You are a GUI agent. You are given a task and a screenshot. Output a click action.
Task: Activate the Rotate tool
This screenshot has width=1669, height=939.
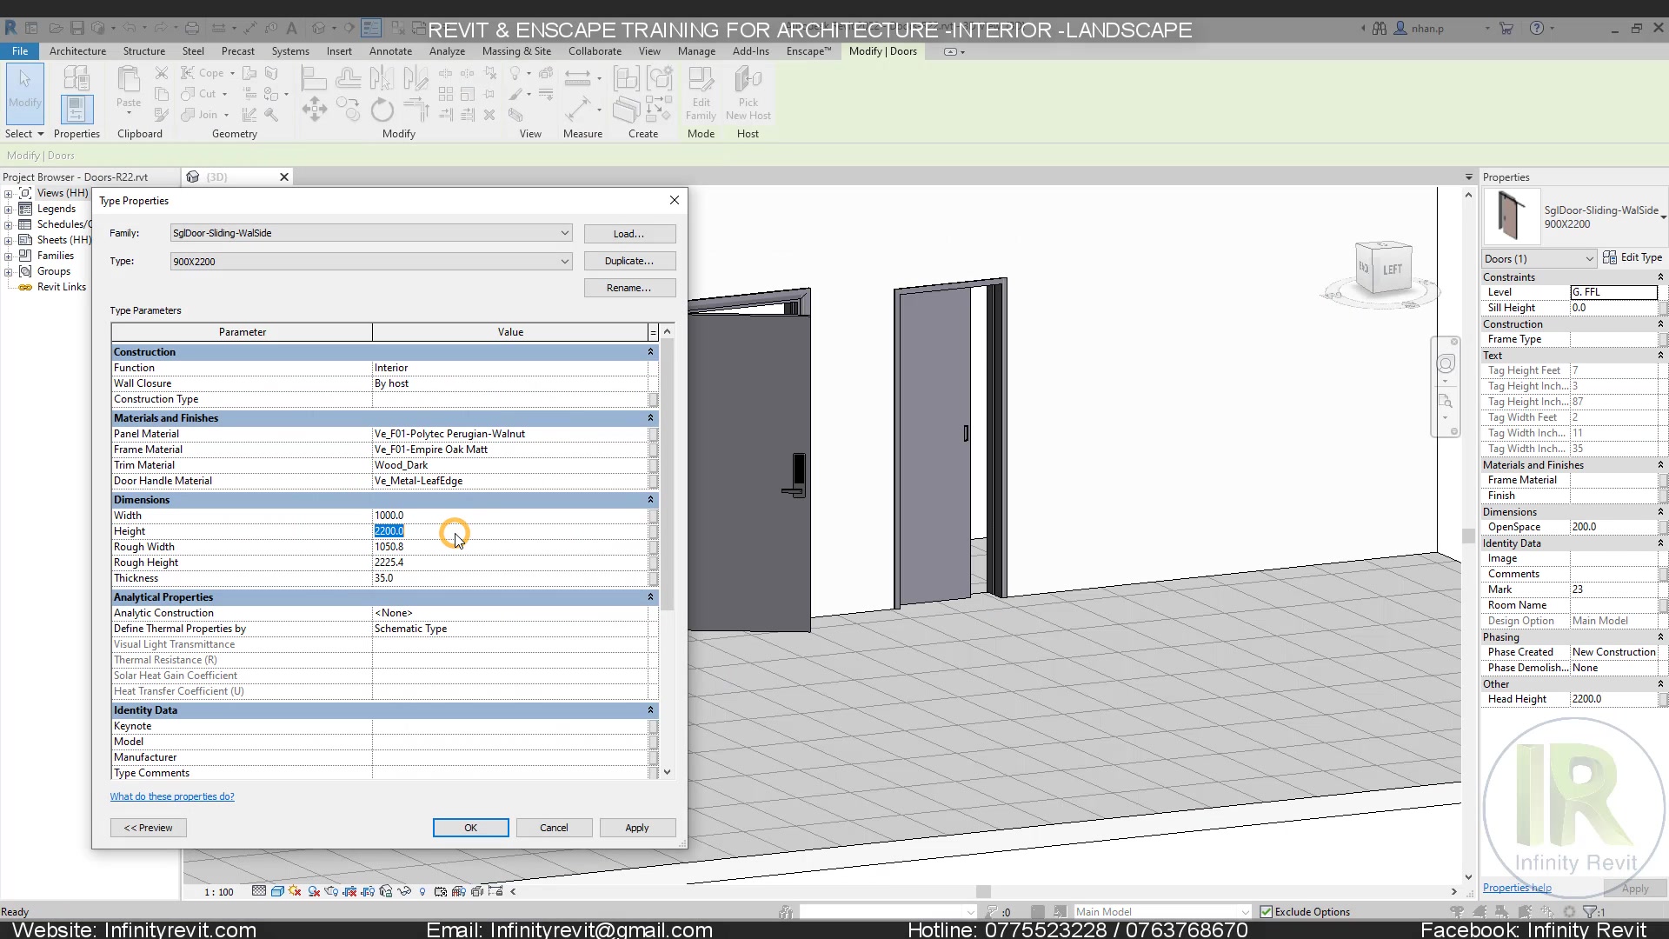(382, 110)
